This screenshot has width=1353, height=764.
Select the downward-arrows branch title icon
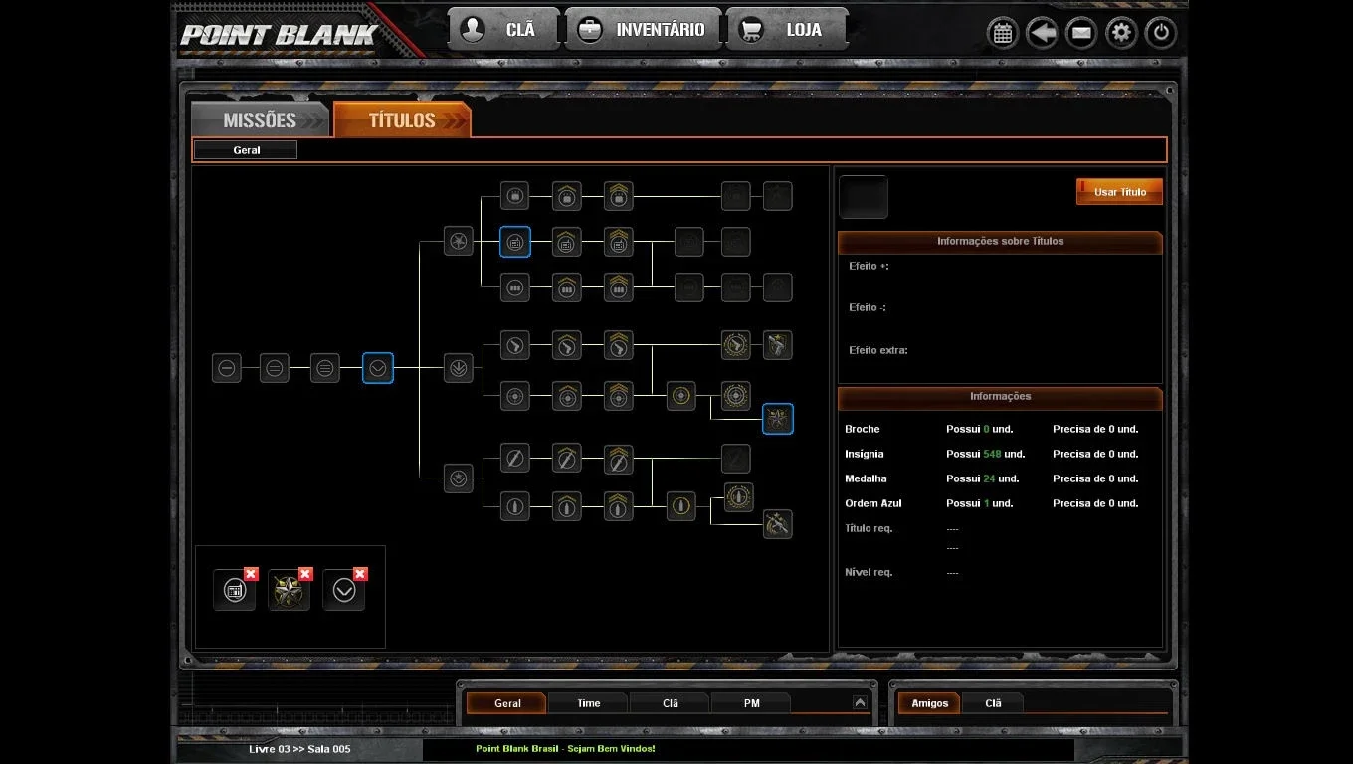[458, 368]
